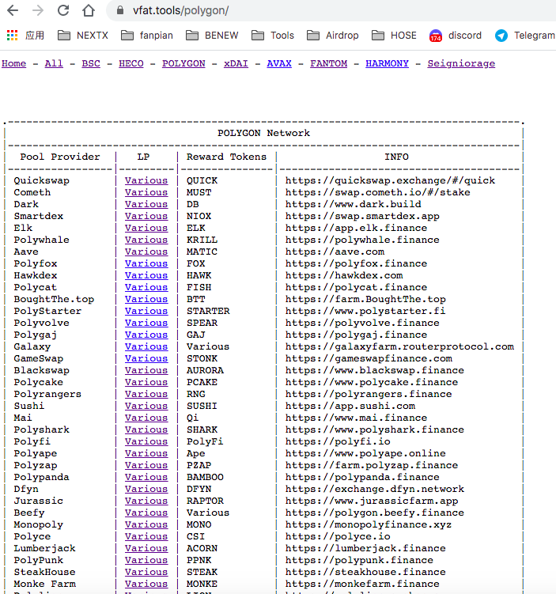Open the Tools bookmark folder

(x=273, y=36)
